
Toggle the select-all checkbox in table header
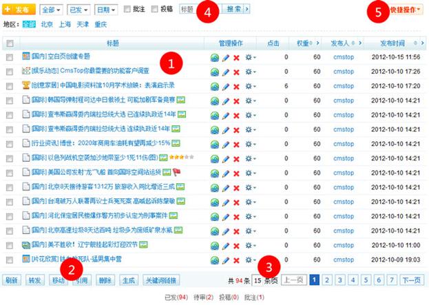[x=10, y=43]
